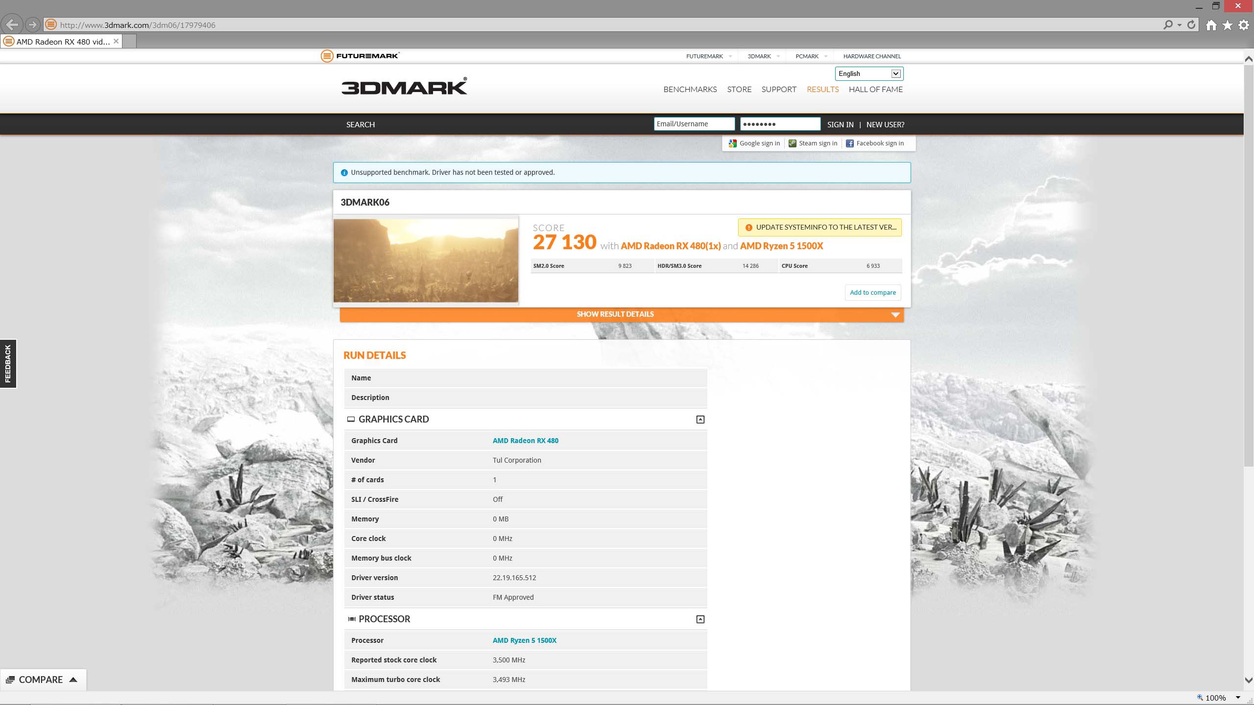Click Add to compare button

point(872,292)
